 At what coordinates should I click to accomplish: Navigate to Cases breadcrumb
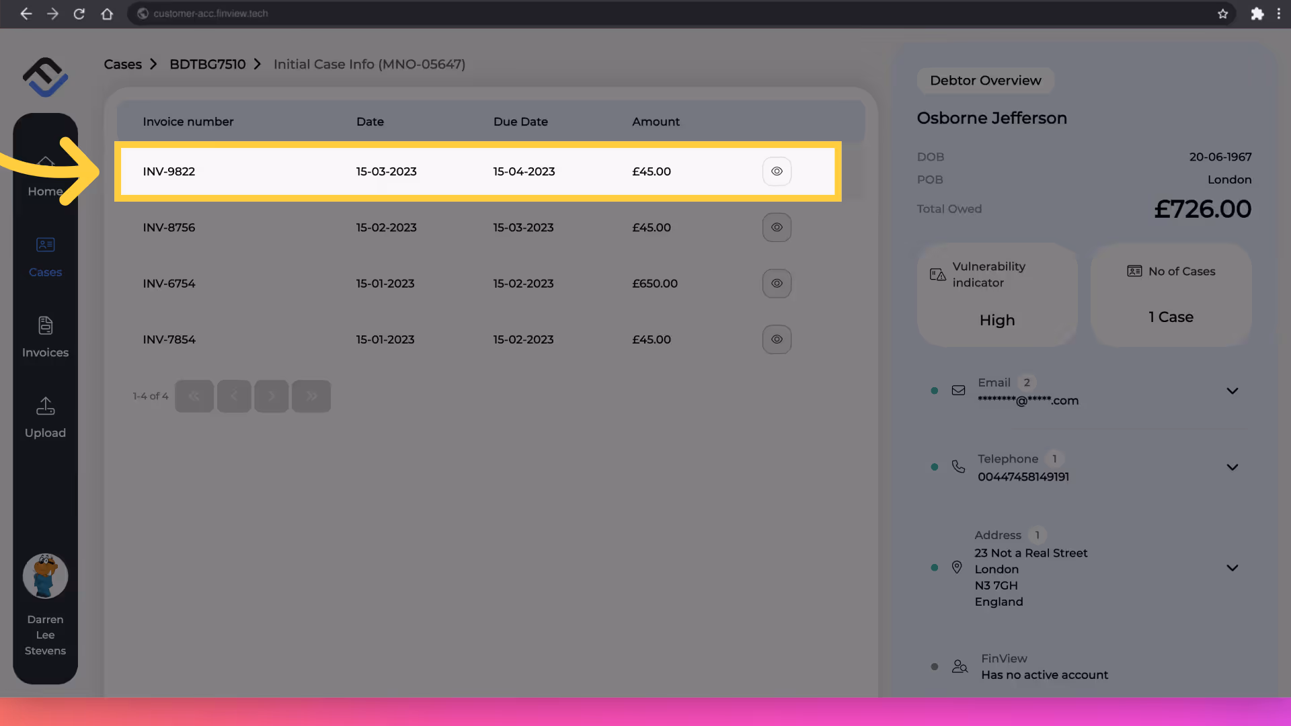pos(122,65)
